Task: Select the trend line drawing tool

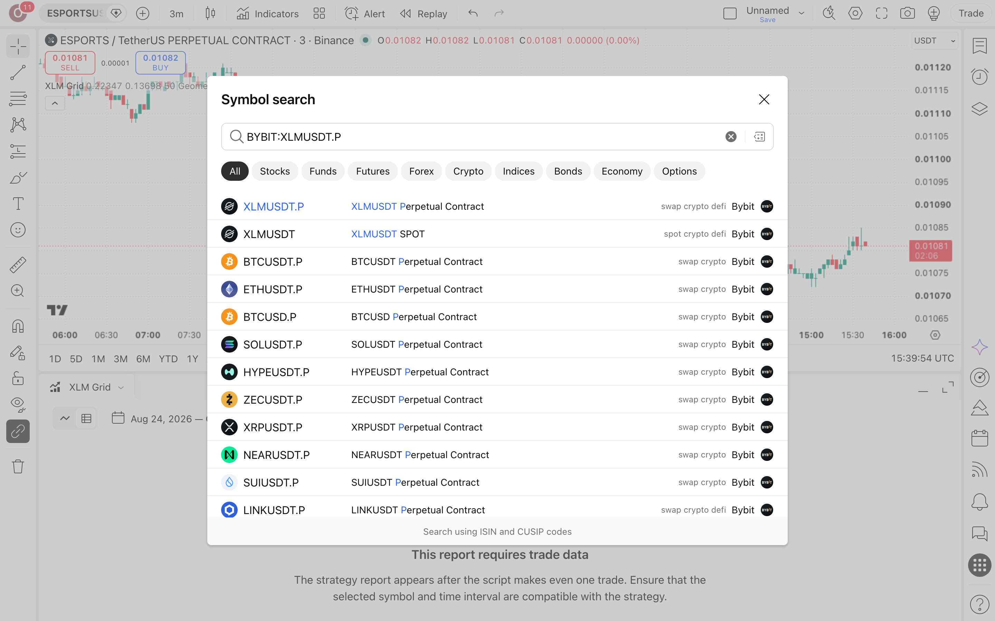Action: point(18,73)
